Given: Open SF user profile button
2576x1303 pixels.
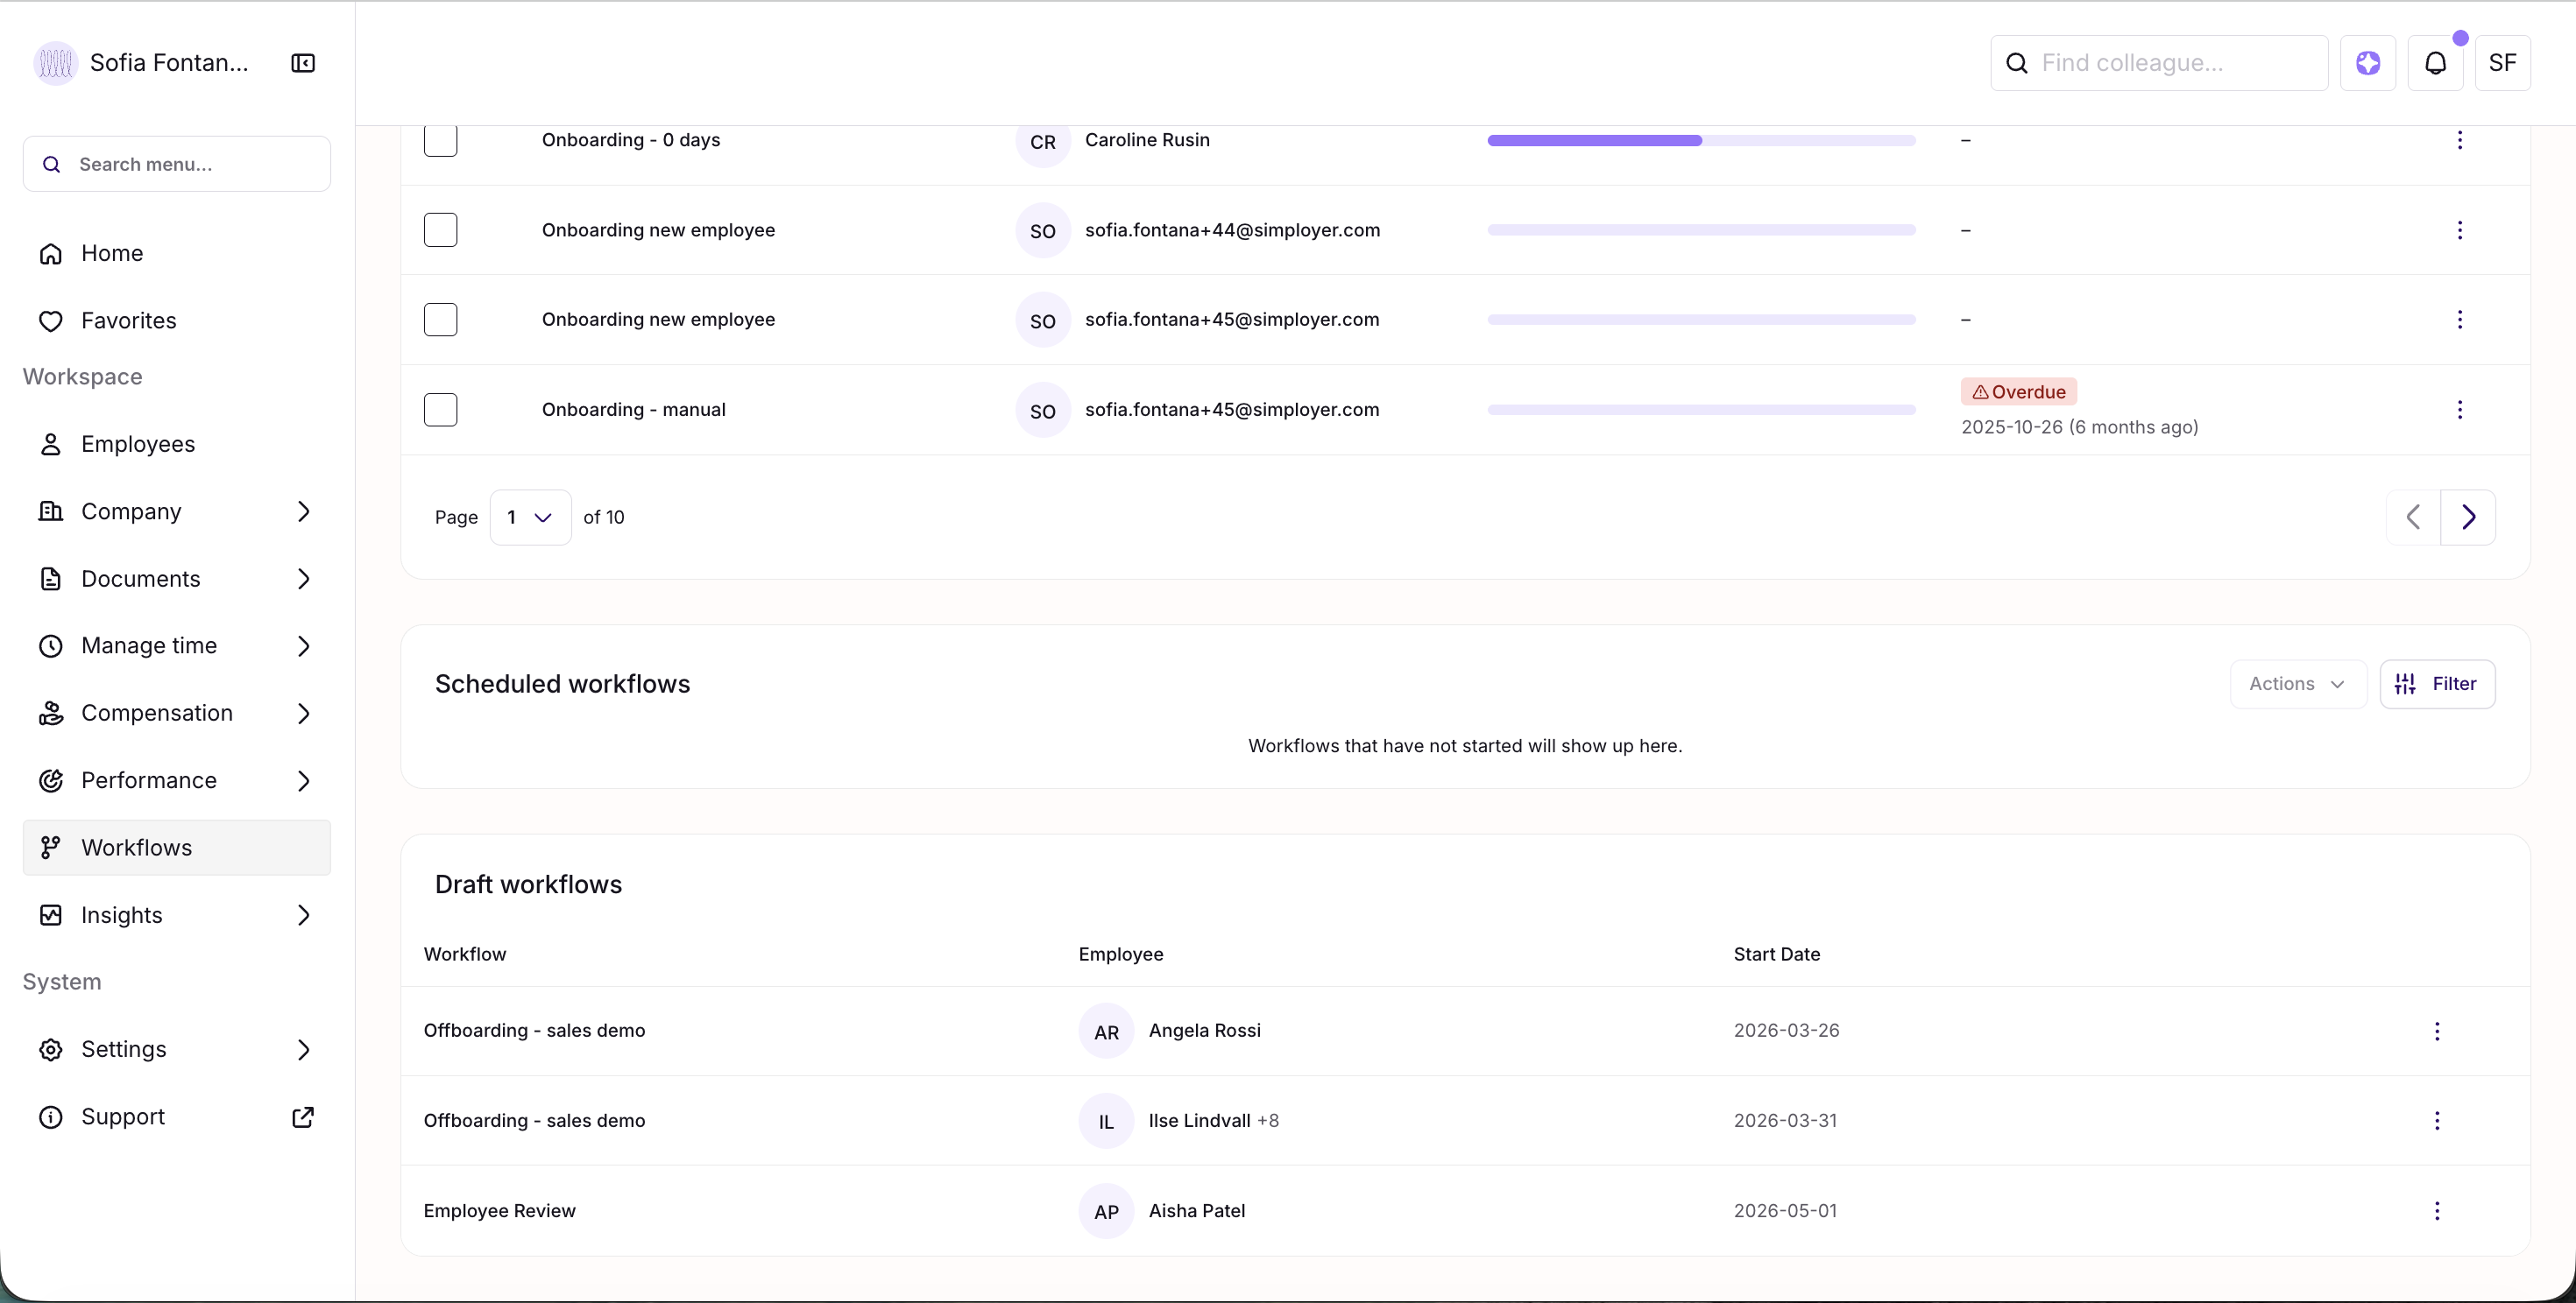Looking at the screenshot, I should pyautogui.click(x=2502, y=63).
